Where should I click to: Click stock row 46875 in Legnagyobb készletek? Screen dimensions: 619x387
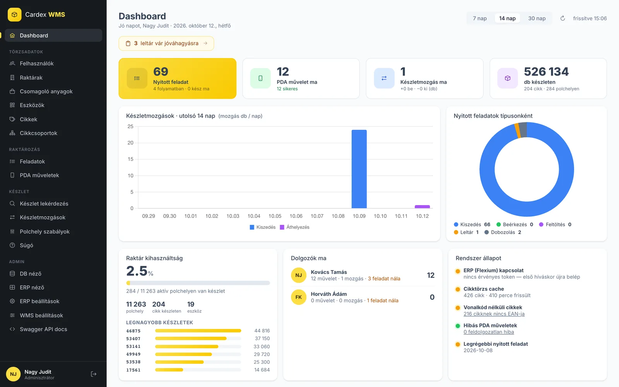[x=198, y=331]
